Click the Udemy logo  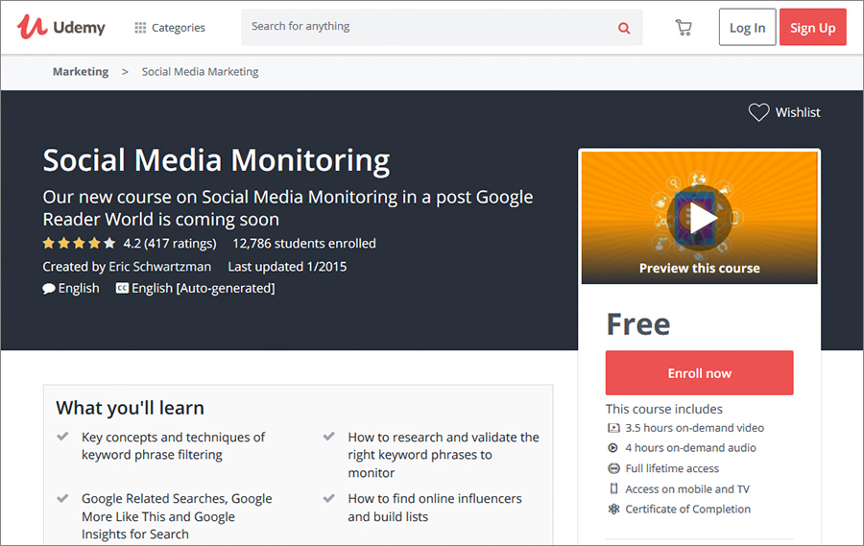point(61,27)
